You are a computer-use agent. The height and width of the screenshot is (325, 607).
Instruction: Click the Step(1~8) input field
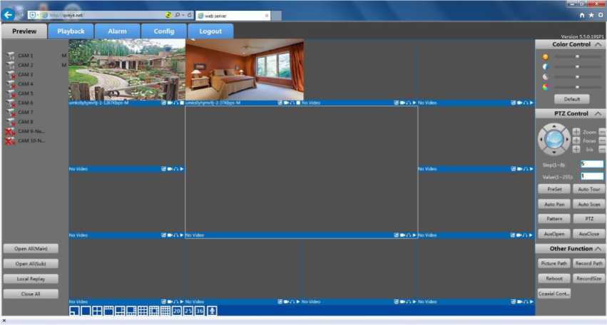pos(591,165)
